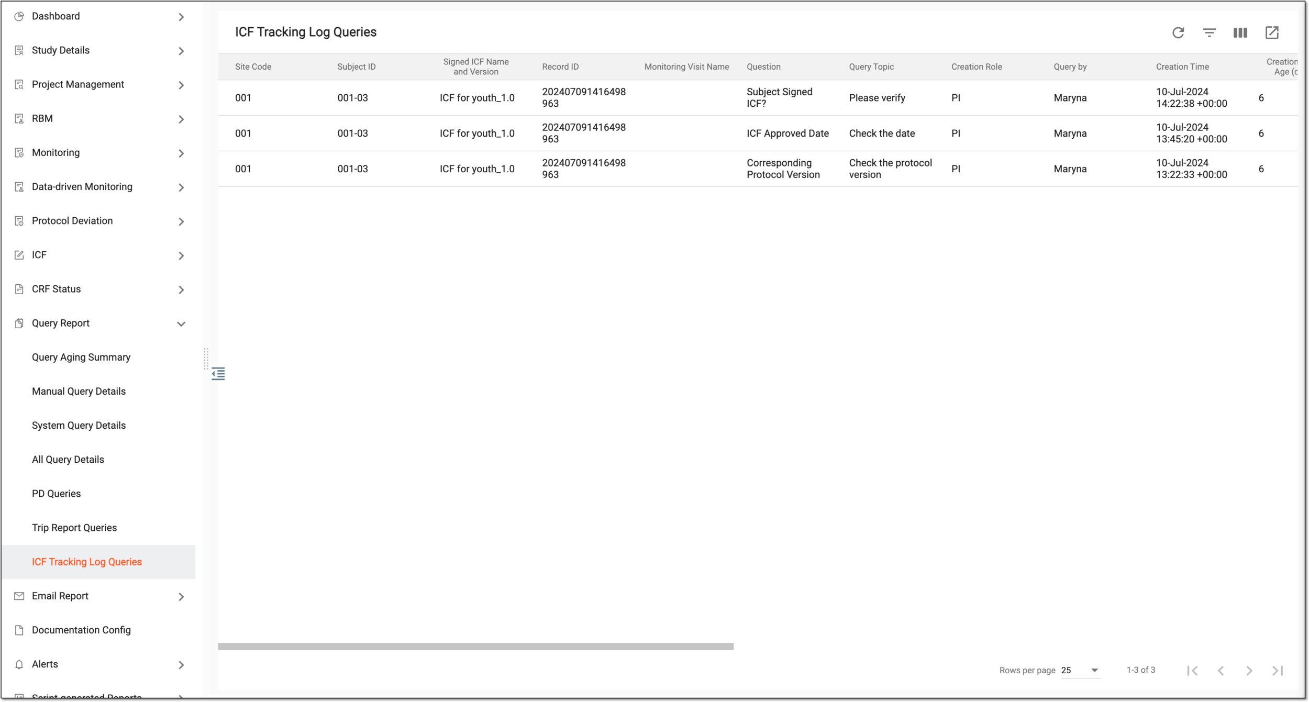1309x702 pixels.
Task: Open the filter list icon
Action: 1209,32
